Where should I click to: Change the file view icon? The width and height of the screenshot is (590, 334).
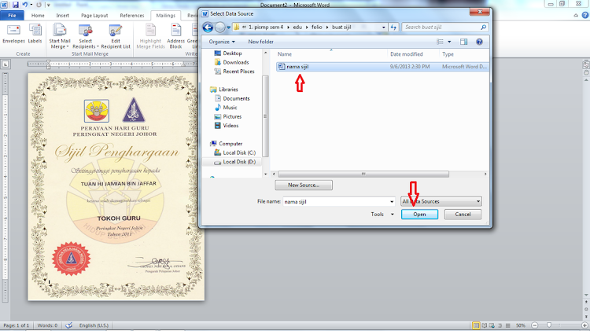pos(440,42)
